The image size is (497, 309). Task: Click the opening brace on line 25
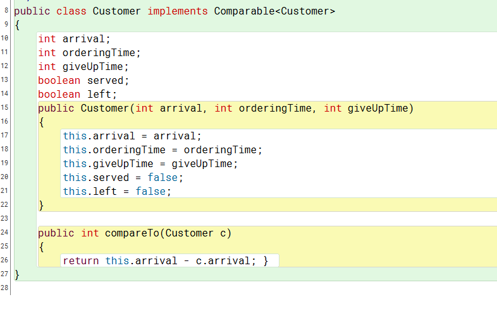(x=41, y=247)
